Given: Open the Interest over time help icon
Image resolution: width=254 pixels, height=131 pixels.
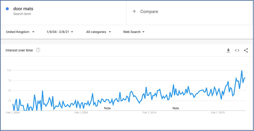Looking at the screenshot, I should [x=38, y=50].
